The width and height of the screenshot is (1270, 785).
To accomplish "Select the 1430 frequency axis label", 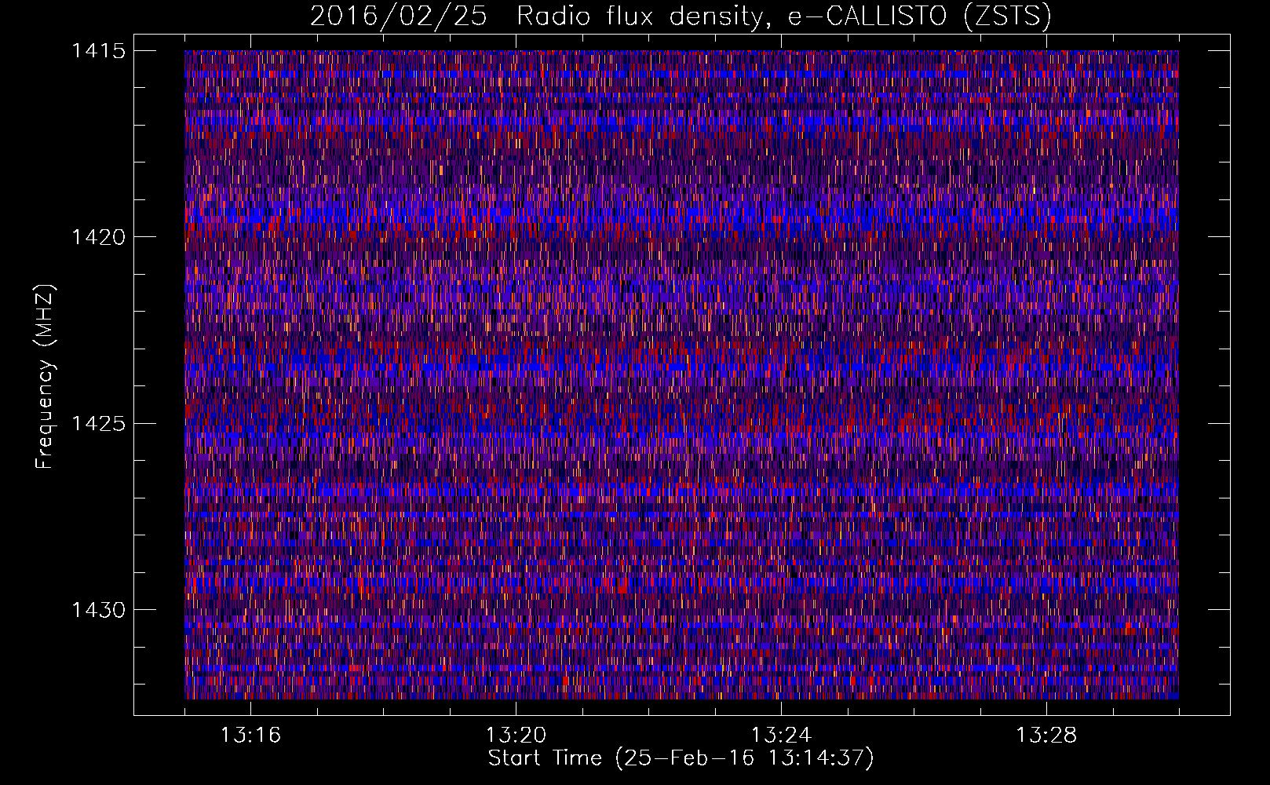I will click(98, 610).
